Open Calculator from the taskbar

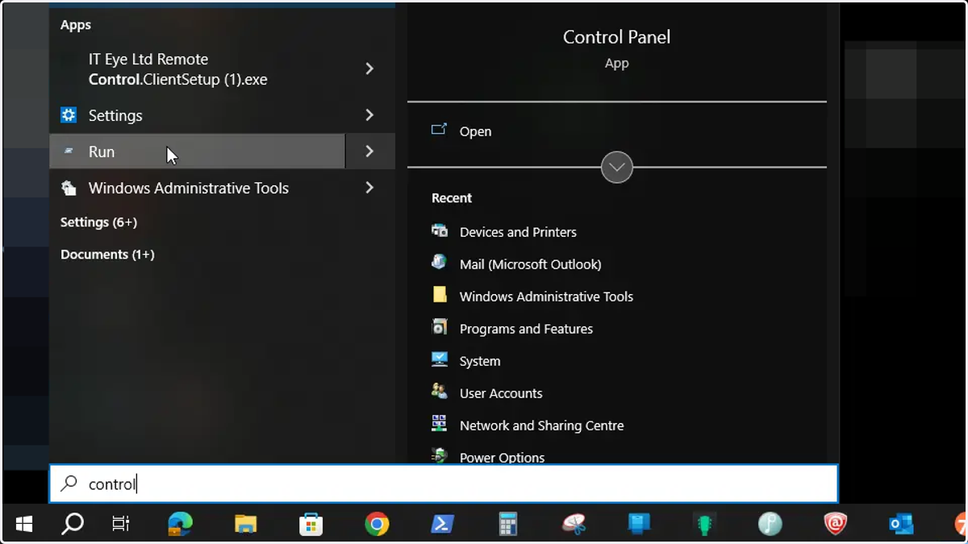coord(508,525)
